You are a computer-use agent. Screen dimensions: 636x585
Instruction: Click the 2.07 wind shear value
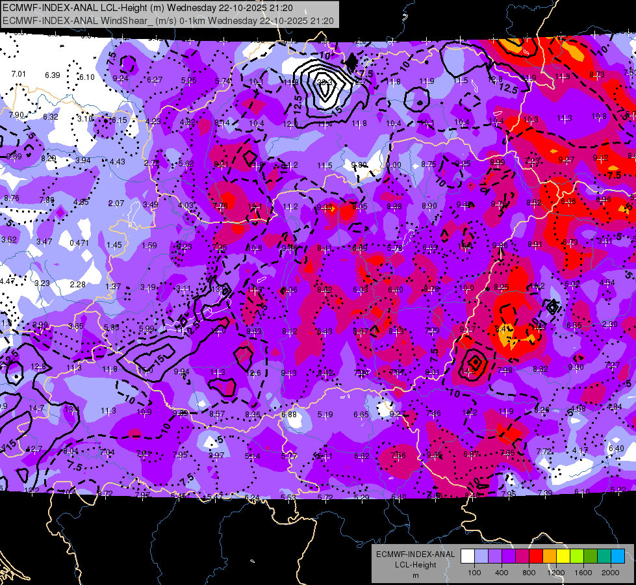[116, 203]
